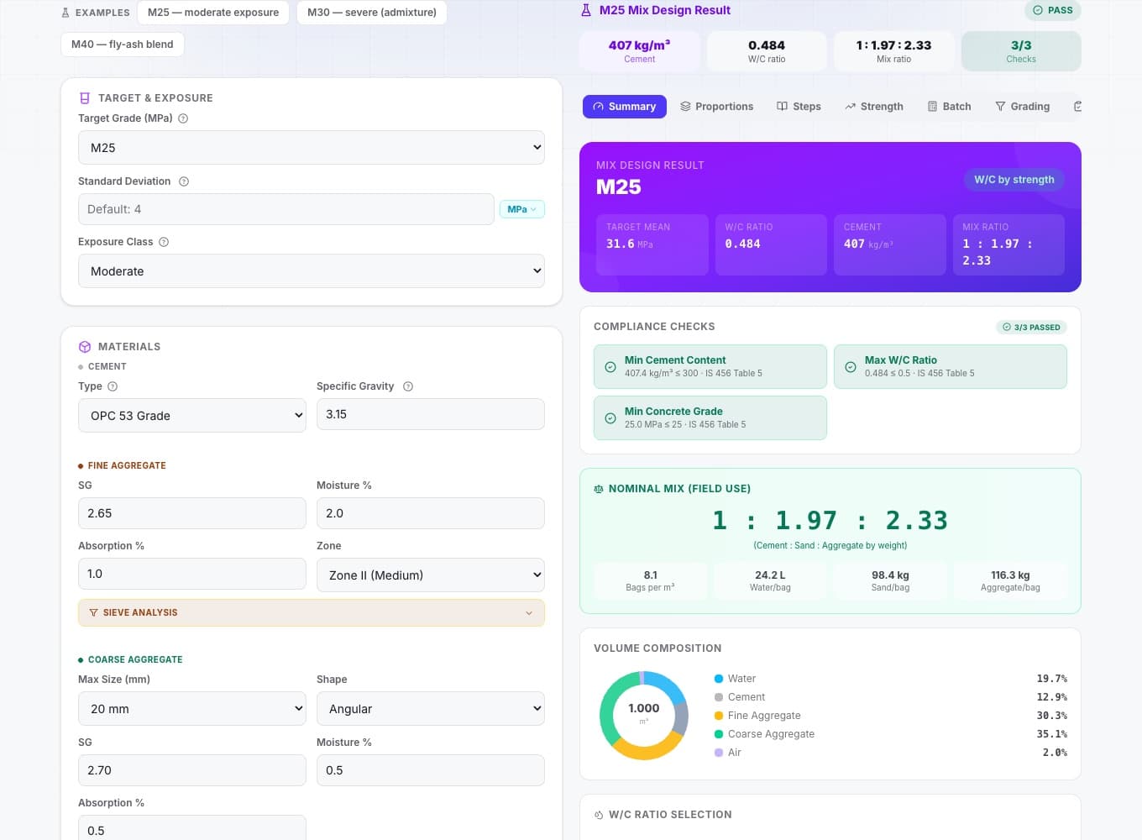This screenshot has width=1142, height=840.
Task: Click the help icon beside Target Grade (MPa)
Action: pos(183,118)
